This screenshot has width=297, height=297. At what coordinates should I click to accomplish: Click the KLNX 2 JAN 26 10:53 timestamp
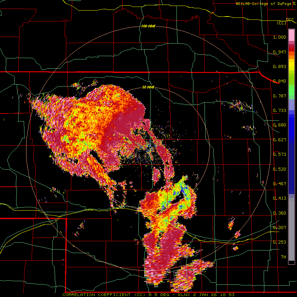207,295
